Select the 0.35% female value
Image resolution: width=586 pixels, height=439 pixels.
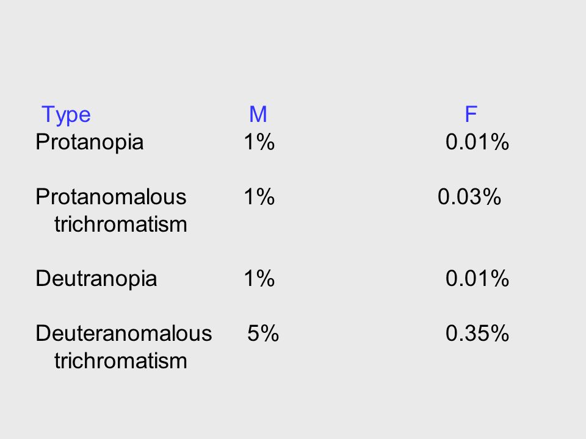coord(477,334)
